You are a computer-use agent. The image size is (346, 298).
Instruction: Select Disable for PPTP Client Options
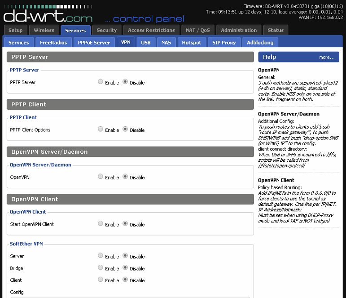[125, 129]
